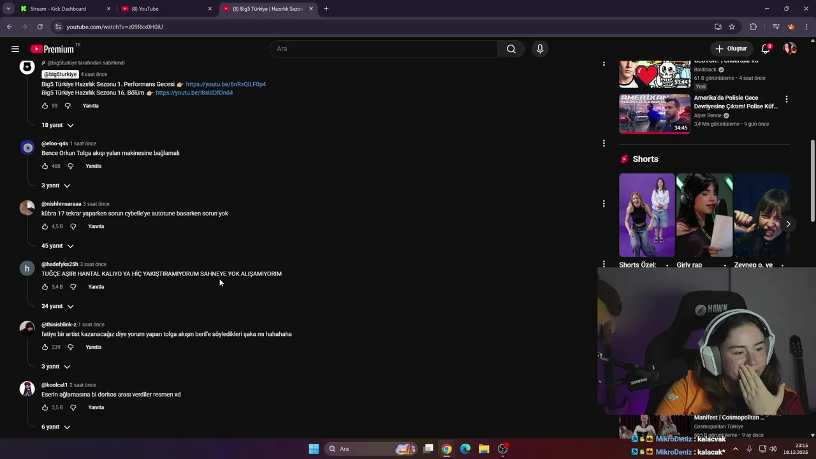816x459 pixels.
Task: Open more options for pinned comment
Action: (604, 63)
